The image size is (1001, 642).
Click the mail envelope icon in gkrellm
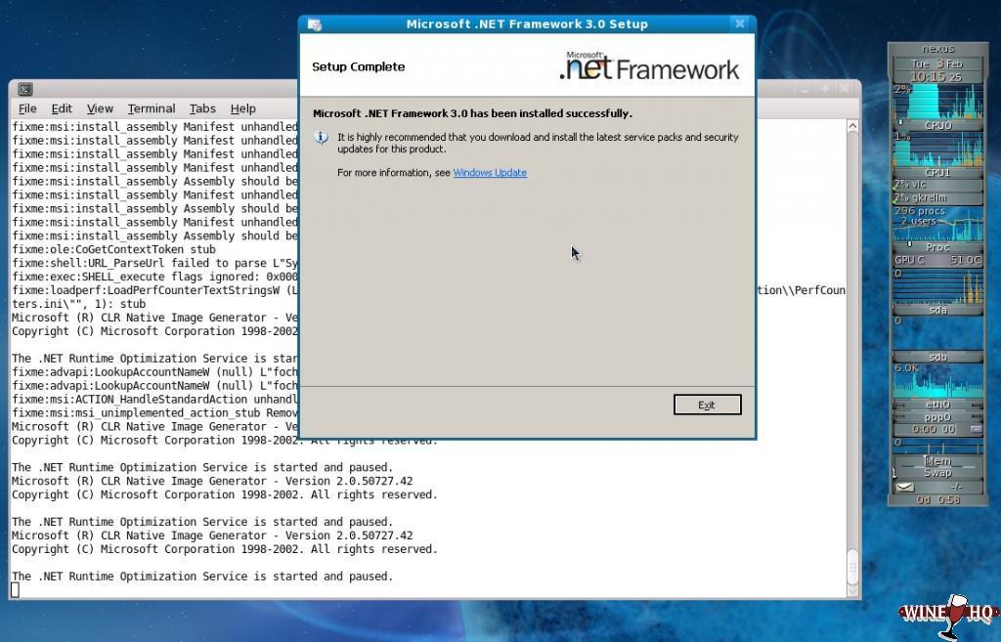[x=905, y=487]
